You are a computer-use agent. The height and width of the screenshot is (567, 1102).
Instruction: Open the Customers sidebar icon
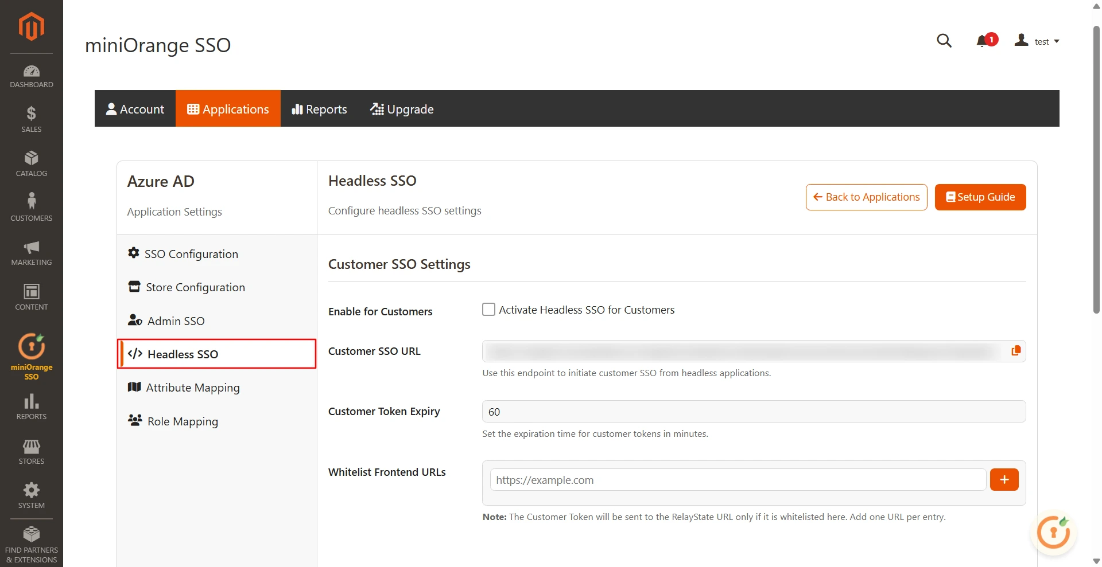(x=31, y=206)
